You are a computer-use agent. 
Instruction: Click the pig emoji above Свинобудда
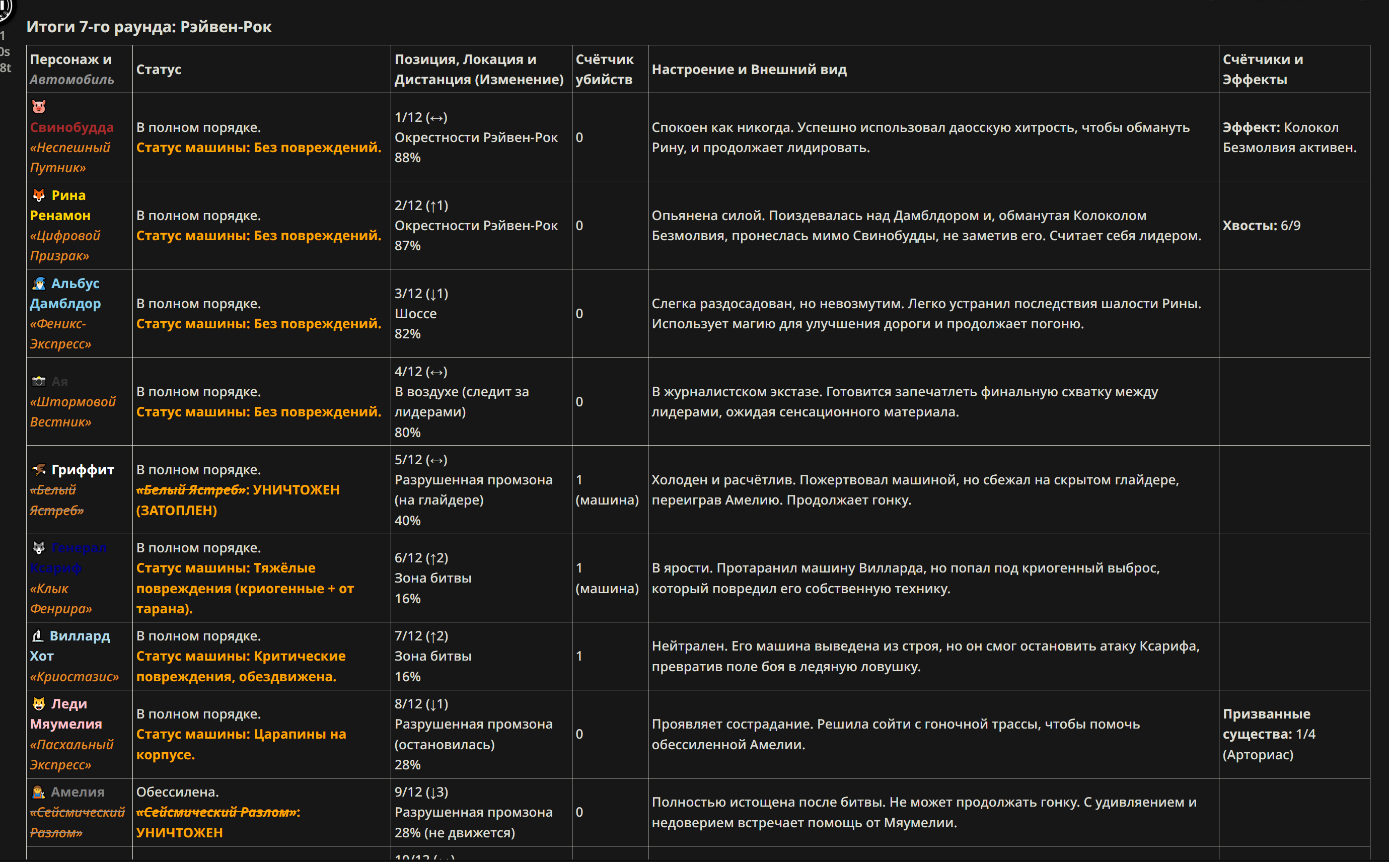coord(39,107)
